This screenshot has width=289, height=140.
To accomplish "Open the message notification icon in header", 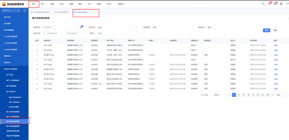I will coord(269,4).
